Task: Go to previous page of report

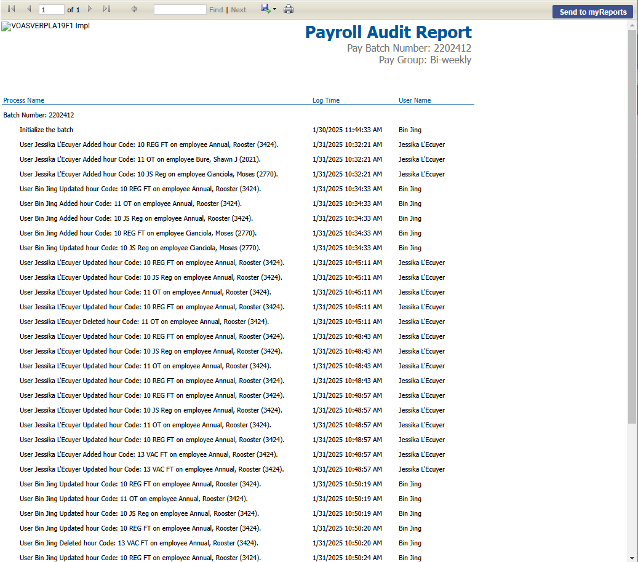Action: [x=29, y=9]
